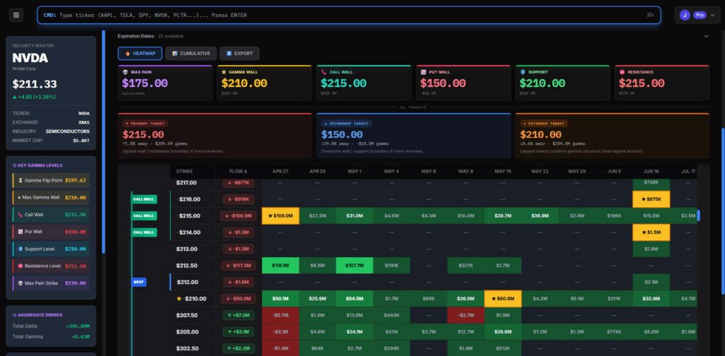
Task: Click the chart icon in Put Wall level row
Action: click(20, 232)
